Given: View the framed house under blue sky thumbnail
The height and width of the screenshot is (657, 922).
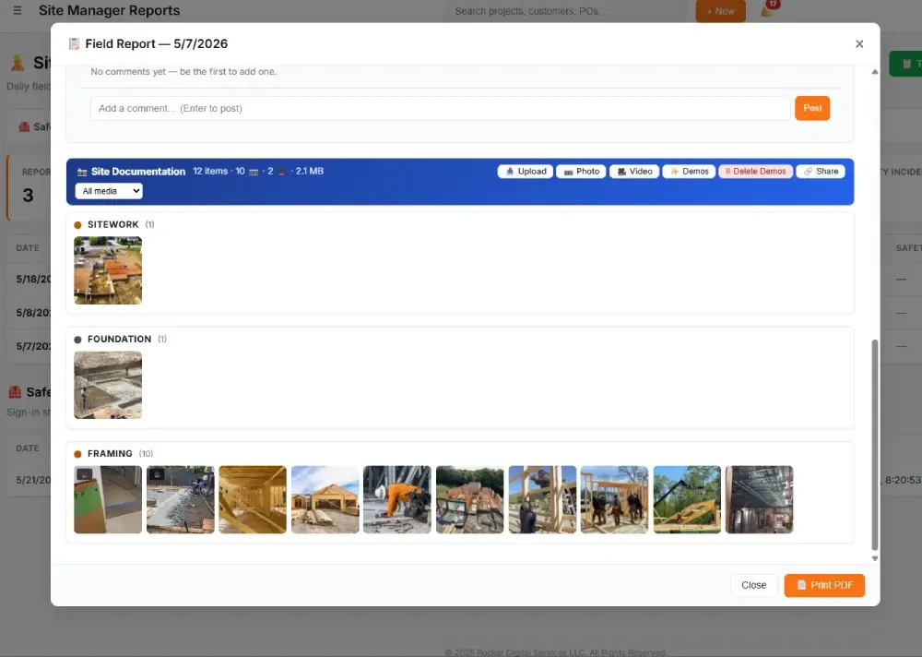Looking at the screenshot, I should [x=325, y=500].
